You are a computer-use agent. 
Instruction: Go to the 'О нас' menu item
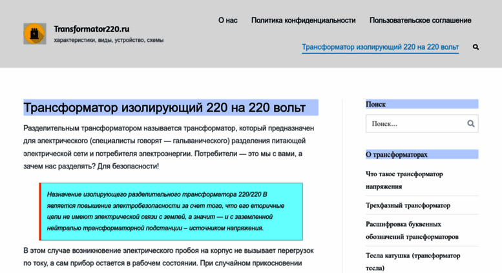pyautogui.click(x=227, y=21)
